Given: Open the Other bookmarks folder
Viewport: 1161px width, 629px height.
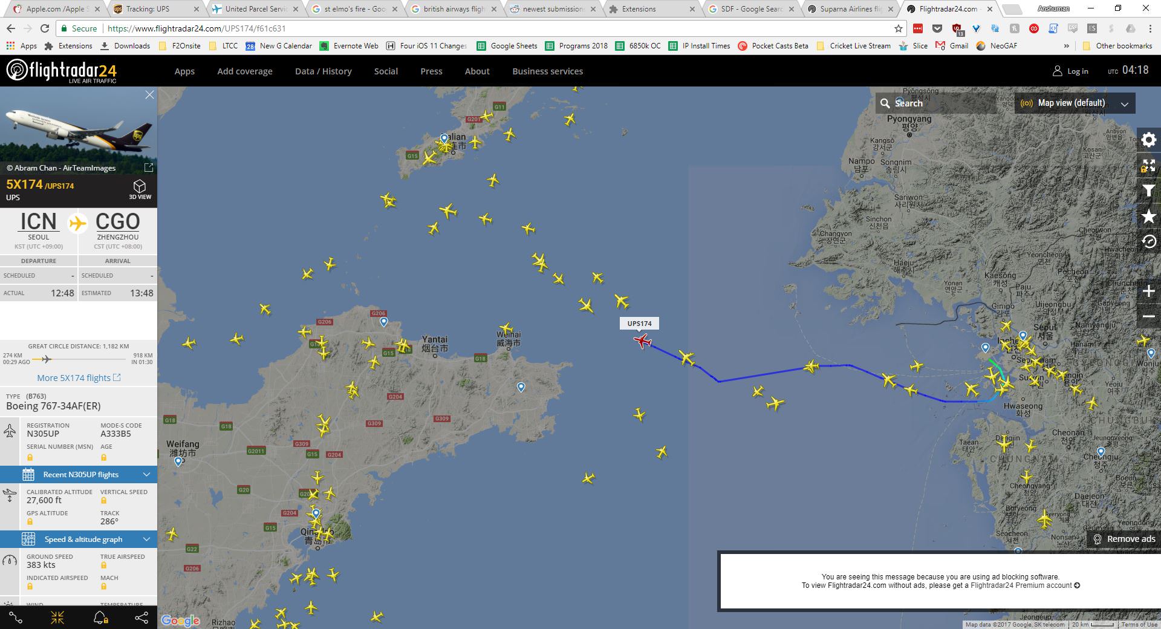Looking at the screenshot, I should (1117, 46).
